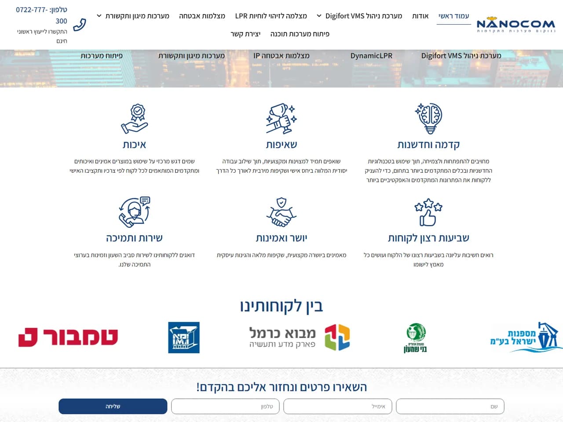Click the יושר ואמינות heading
The width and height of the screenshot is (563, 422).
(281, 238)
